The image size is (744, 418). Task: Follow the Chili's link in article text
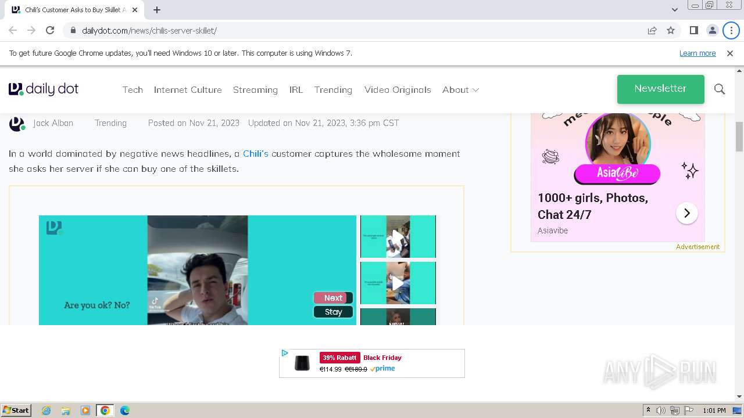pos(256,153)
